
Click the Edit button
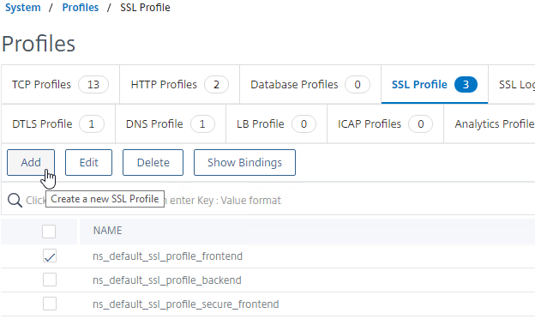(88, 163)
